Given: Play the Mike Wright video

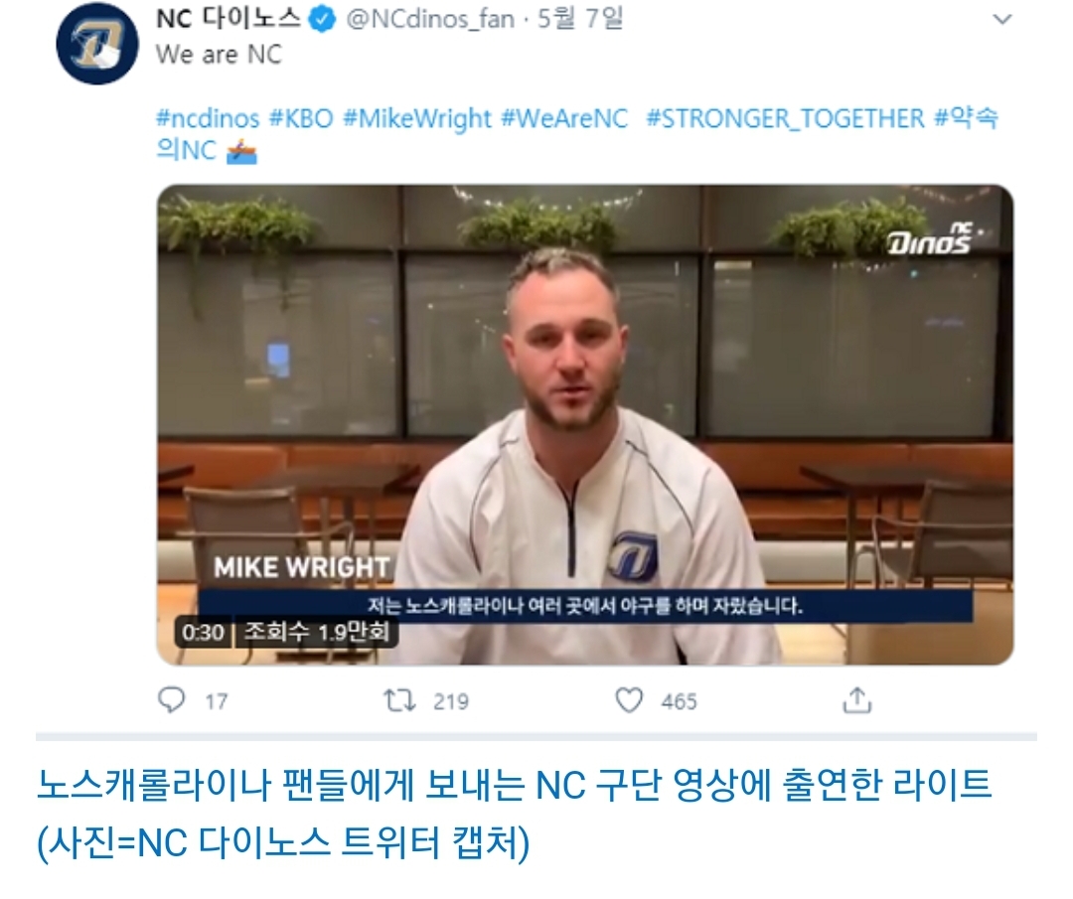Looking at the screenshot, I should 585,424.
